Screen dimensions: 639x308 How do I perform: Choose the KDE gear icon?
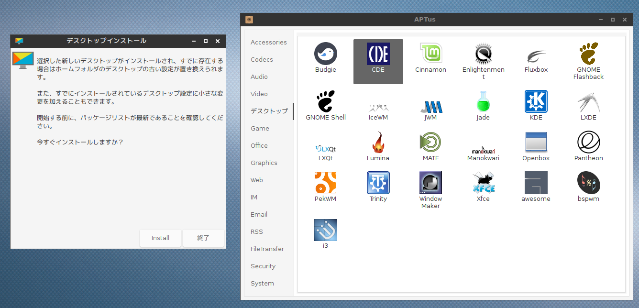536,101
